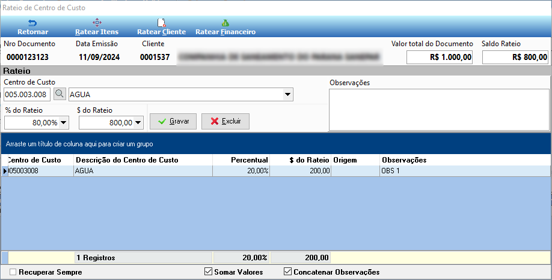Click the 05003008 cost center cell
The height and width of the screenshot is (280, 552).
tap(40, 171)
